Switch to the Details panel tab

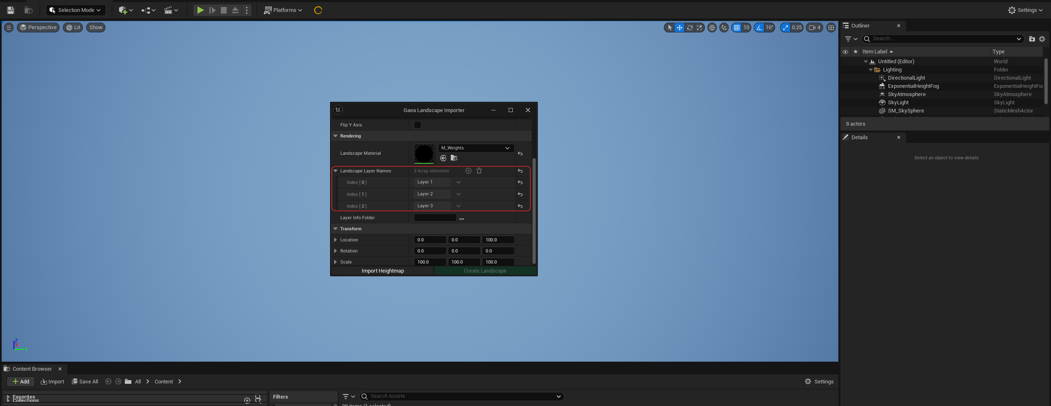tap(859, 138)
